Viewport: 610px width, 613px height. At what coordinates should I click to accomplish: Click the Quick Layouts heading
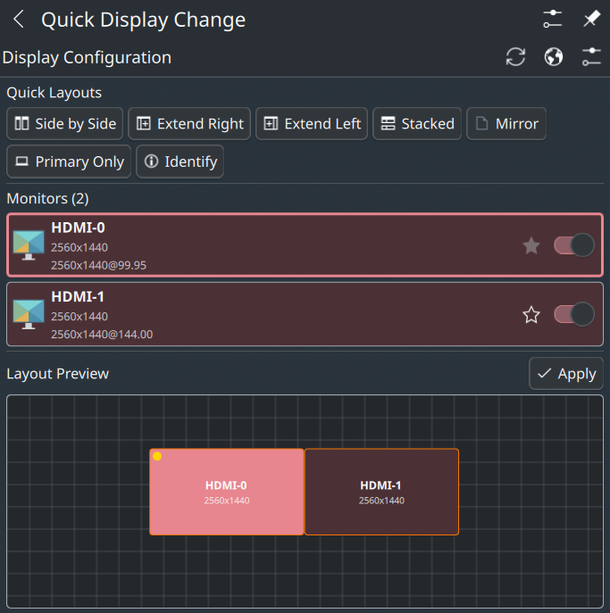pyautogui.click(x=54, y=93)
